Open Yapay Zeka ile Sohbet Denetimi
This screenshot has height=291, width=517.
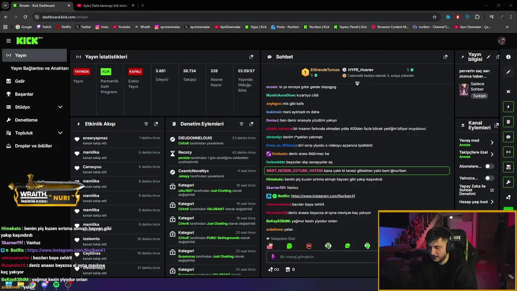click(476, 190)
